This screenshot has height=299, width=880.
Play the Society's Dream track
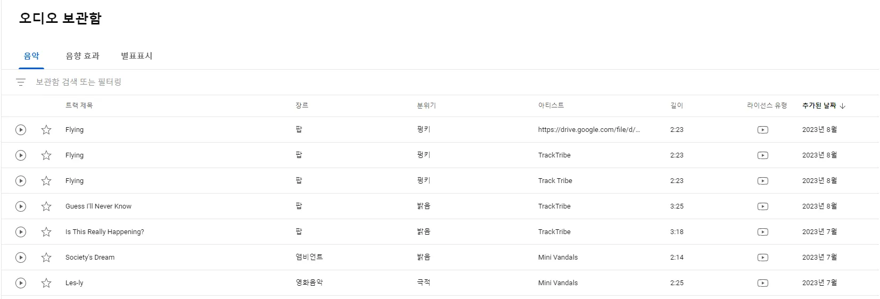click(x=21, y=258)
